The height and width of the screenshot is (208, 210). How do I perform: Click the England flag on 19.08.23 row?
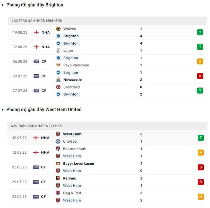click(36, 32)
